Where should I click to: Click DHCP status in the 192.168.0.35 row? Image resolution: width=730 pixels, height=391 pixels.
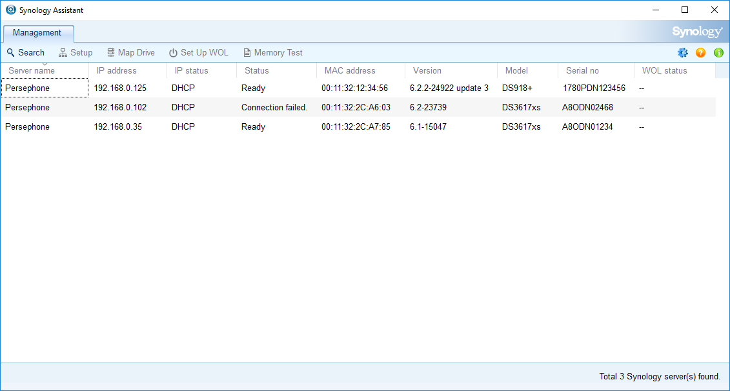click(x=183, y=126)
